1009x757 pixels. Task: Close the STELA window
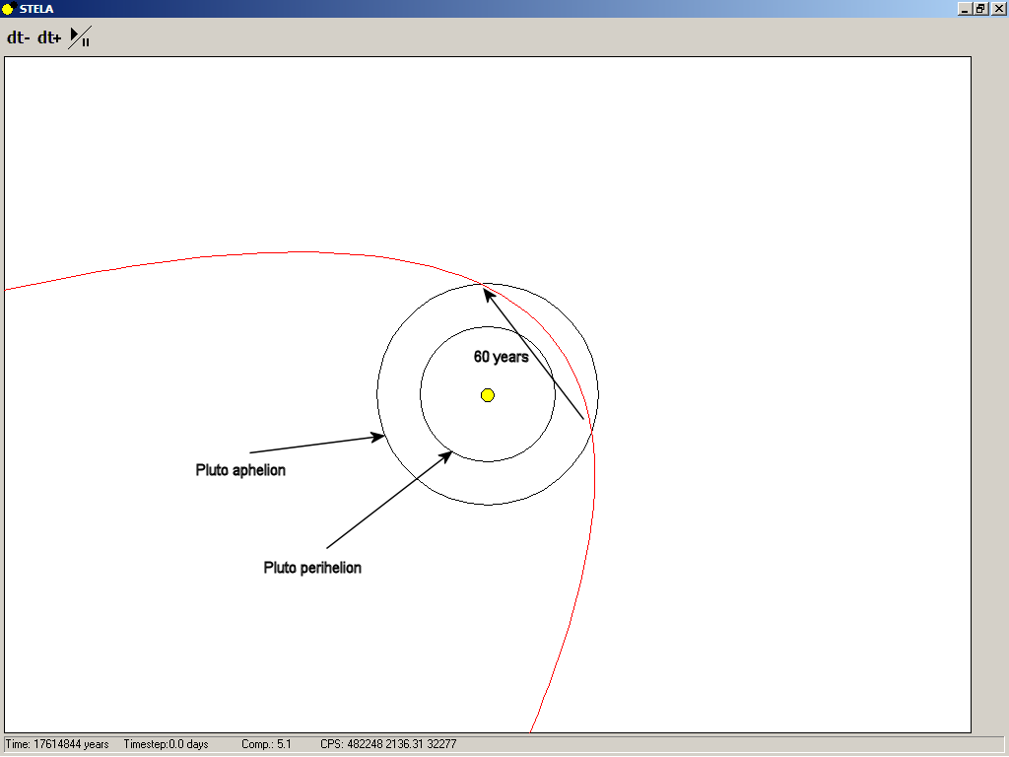998,8
